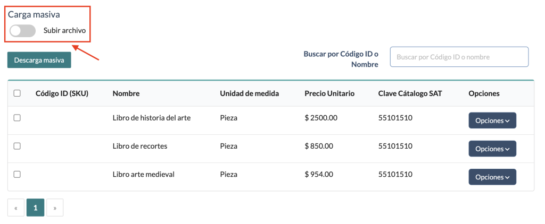Screen dimensions: 545x224
Task: Click the Nombre column header
Action: (x=126, y=93)
